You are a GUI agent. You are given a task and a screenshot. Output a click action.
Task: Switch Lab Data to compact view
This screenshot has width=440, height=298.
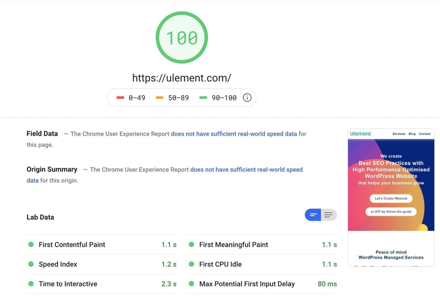pyautogui.click(x=313, y=215)
